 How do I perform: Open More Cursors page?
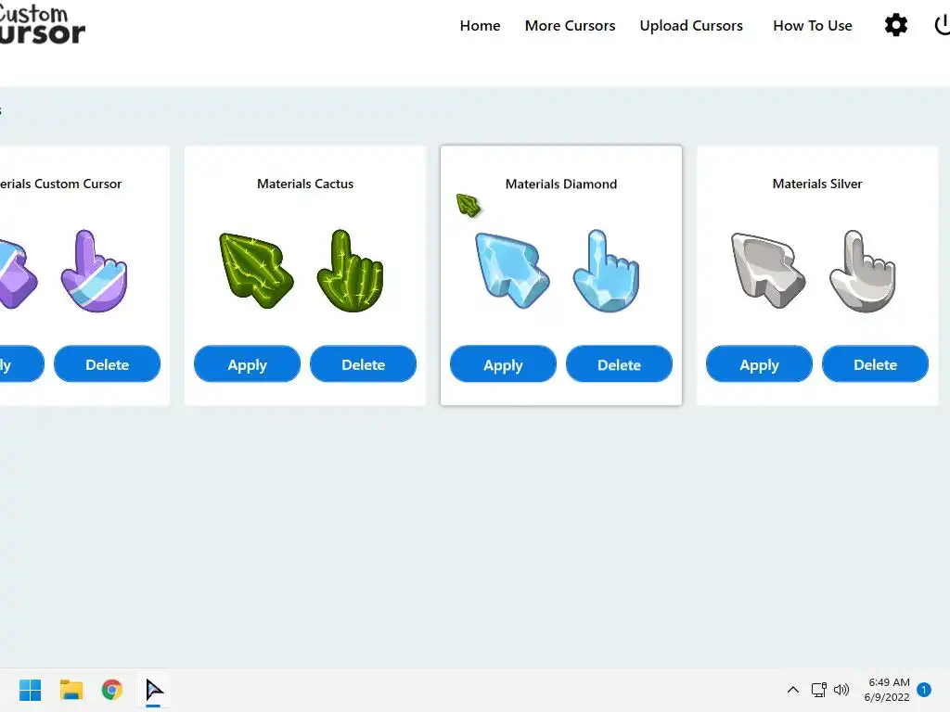tap(570, 25)
